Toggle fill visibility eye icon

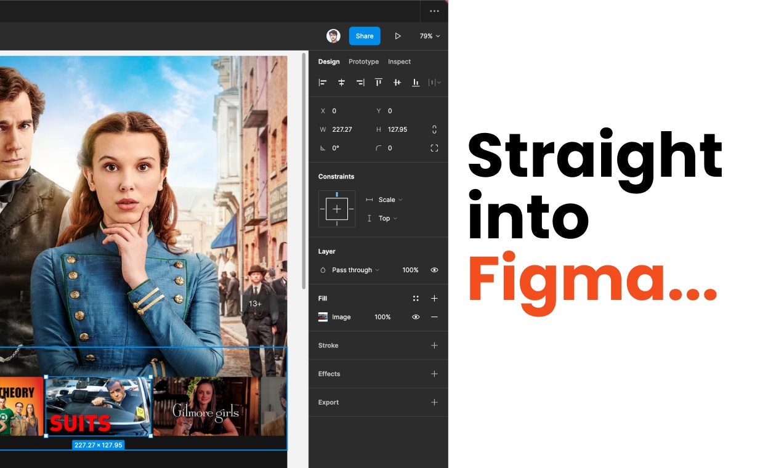tap(416, 317)
